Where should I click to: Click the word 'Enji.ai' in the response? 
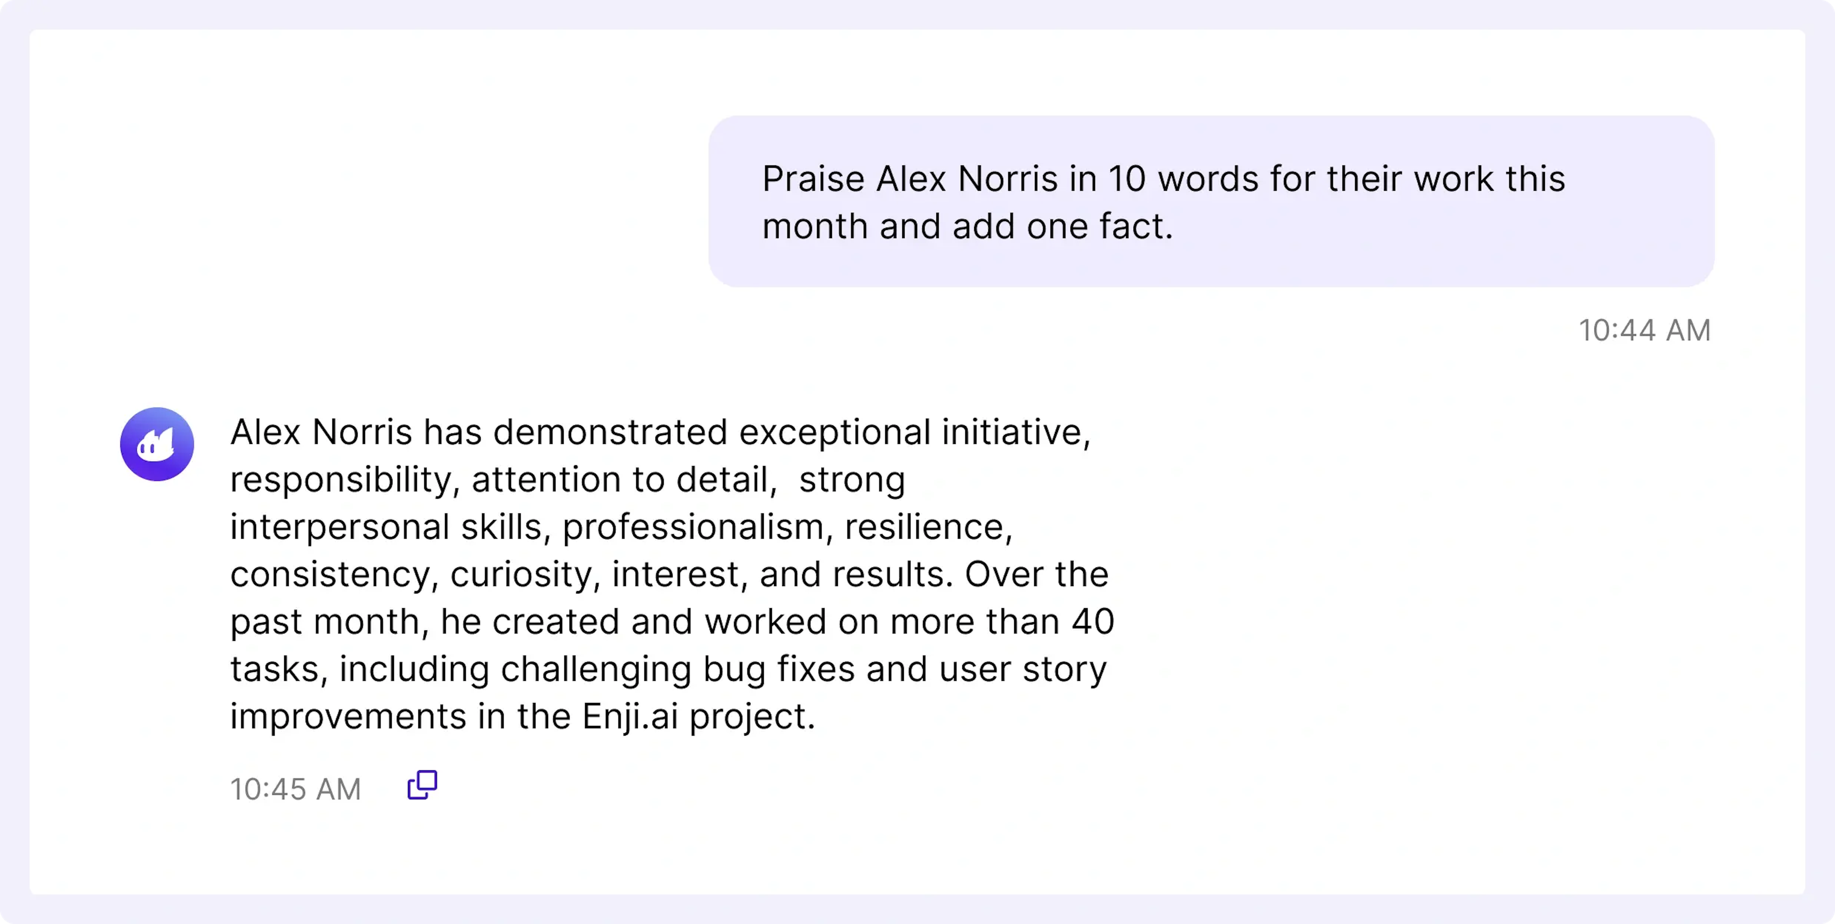tap(630, 717)
